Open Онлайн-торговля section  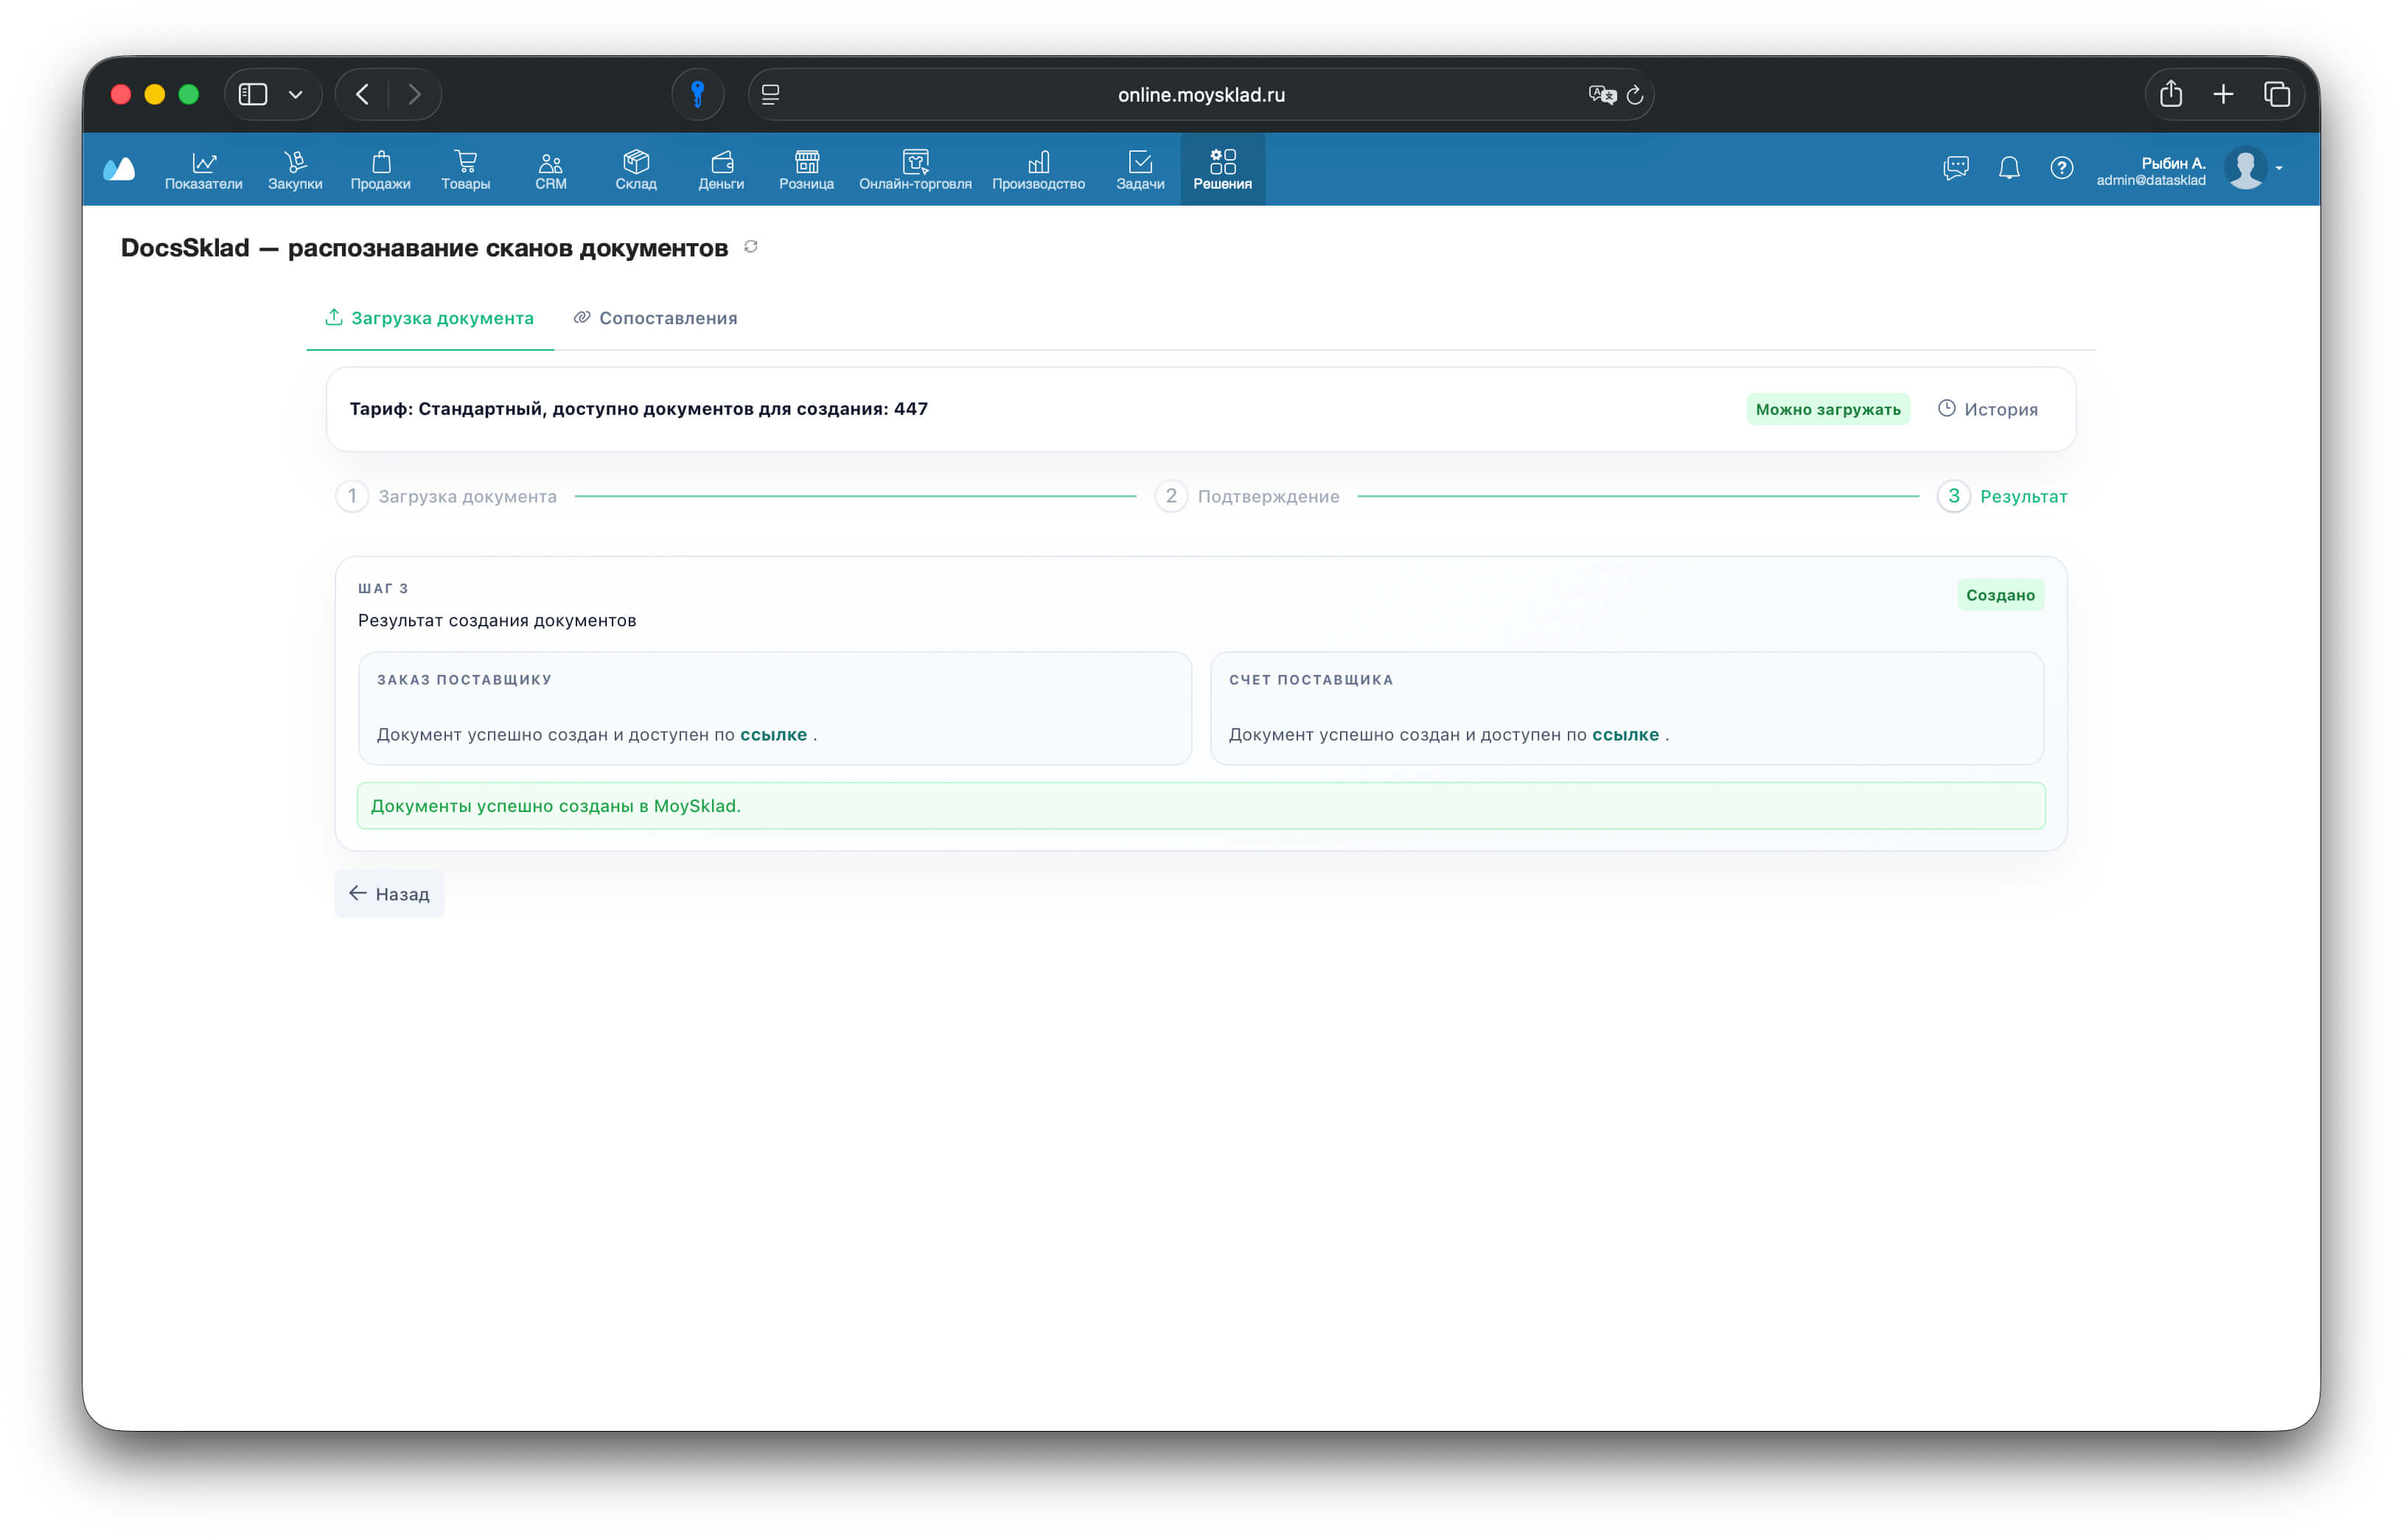point(915,169)
